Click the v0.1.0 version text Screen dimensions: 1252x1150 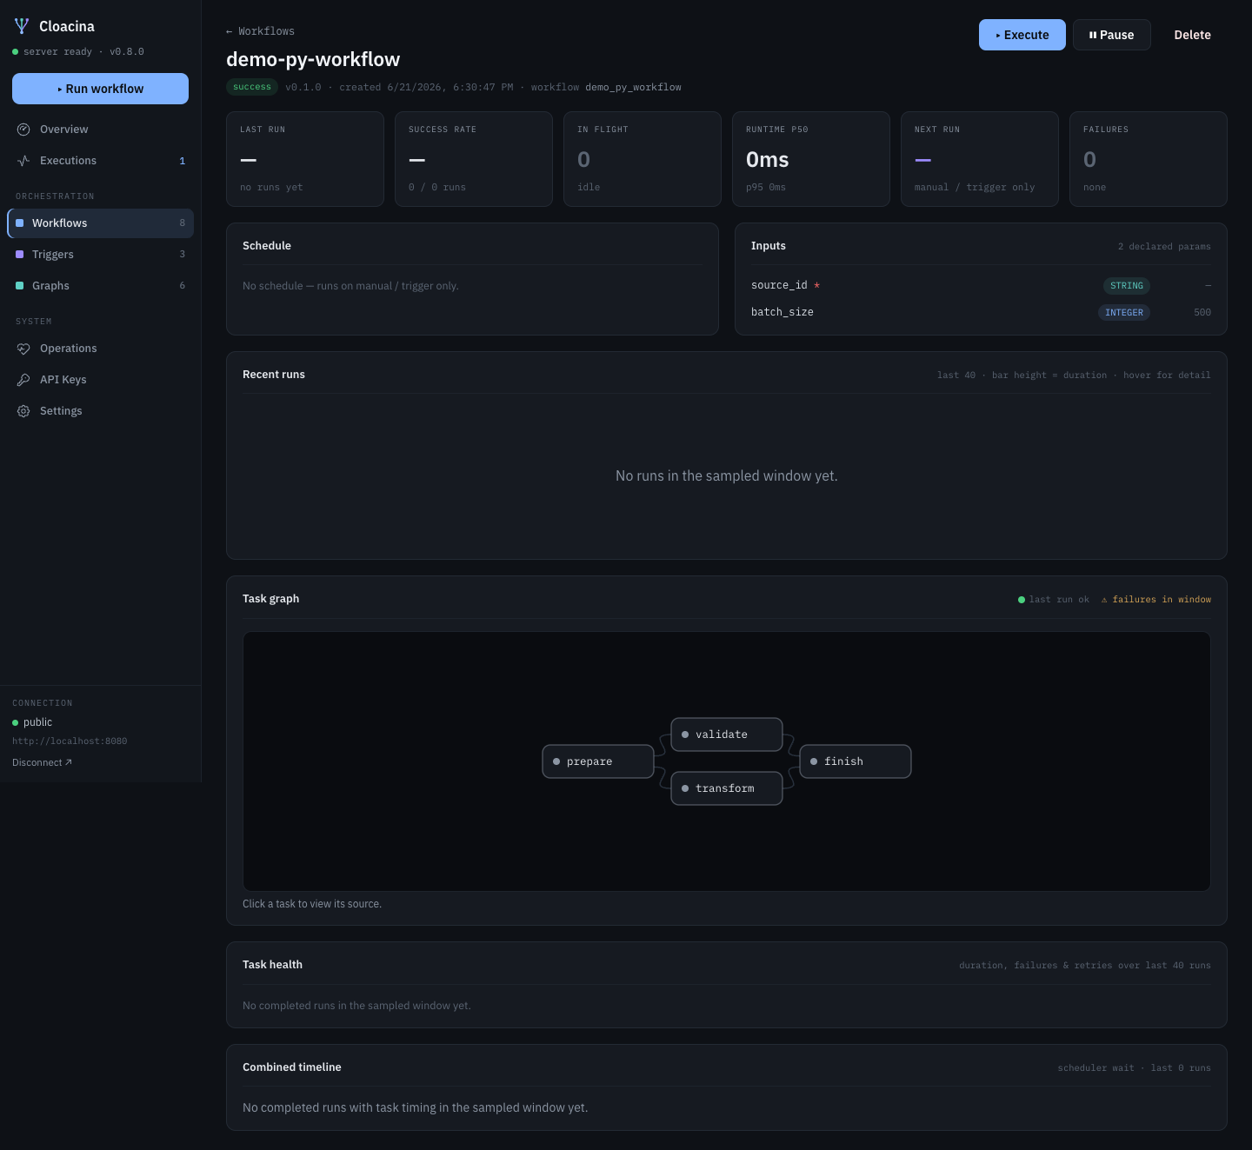(303, 88)
